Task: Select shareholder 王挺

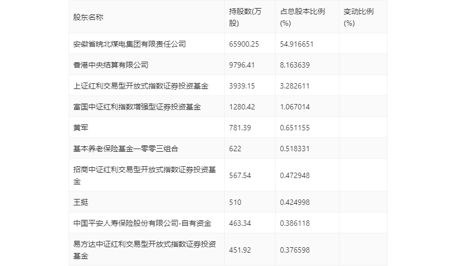Action: pyautogui.click(x=80, y=202)
